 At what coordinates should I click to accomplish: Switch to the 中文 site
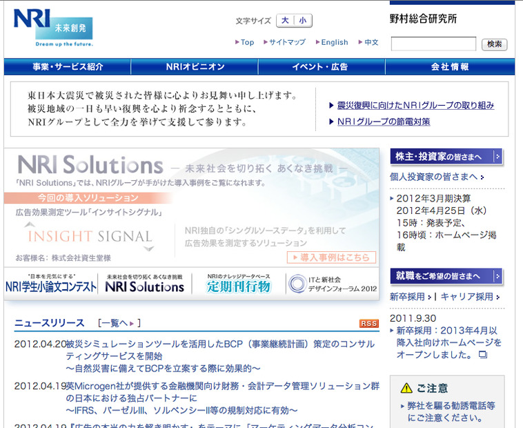(368, 42)
